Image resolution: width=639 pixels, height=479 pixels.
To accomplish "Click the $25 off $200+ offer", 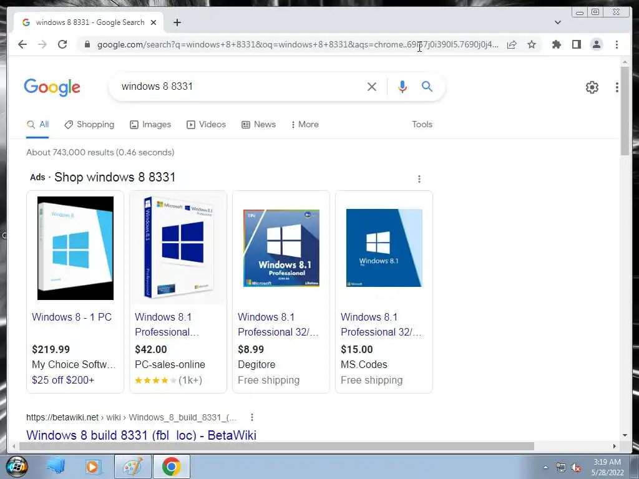I will click(63, 380).
